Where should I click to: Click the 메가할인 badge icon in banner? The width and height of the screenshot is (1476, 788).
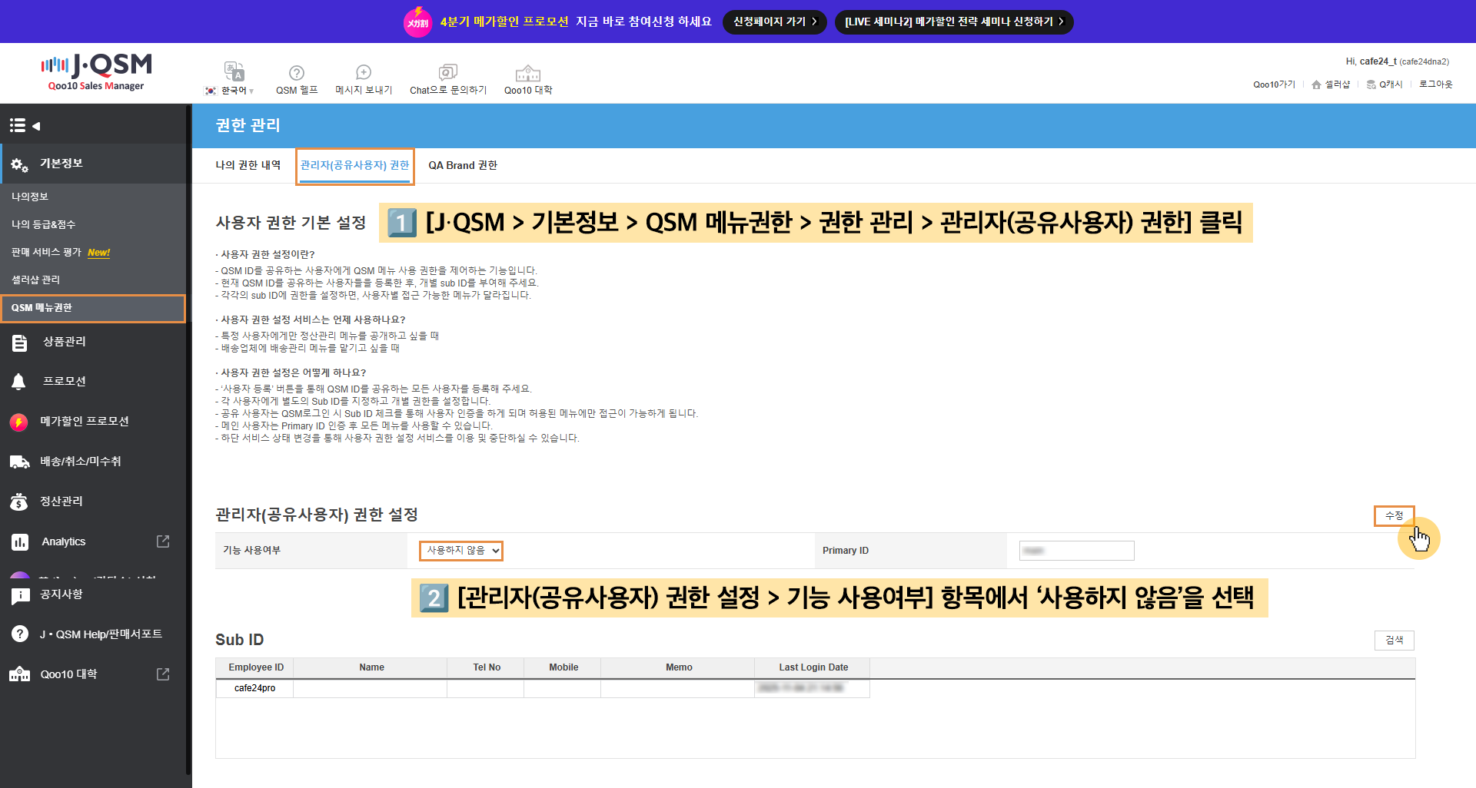417,22
